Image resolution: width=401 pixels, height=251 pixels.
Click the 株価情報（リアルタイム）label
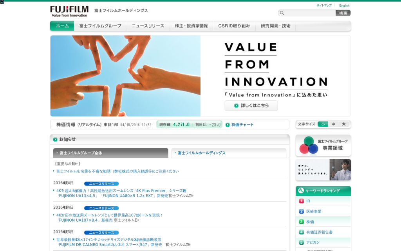click(x=79, y=125)
